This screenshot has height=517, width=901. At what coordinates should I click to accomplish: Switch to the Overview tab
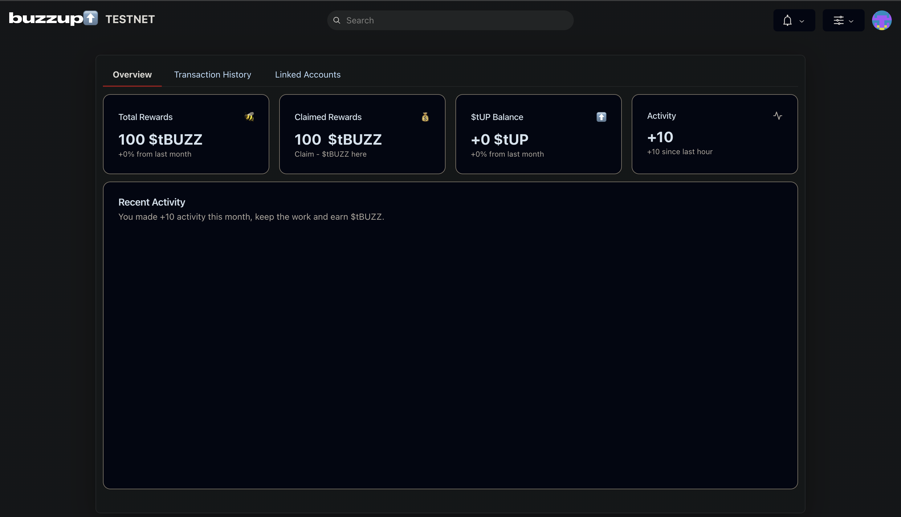[x=132, y=74]
